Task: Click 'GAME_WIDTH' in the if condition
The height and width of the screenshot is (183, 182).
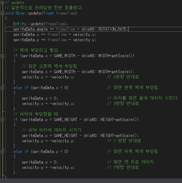Action: [64, 56]
